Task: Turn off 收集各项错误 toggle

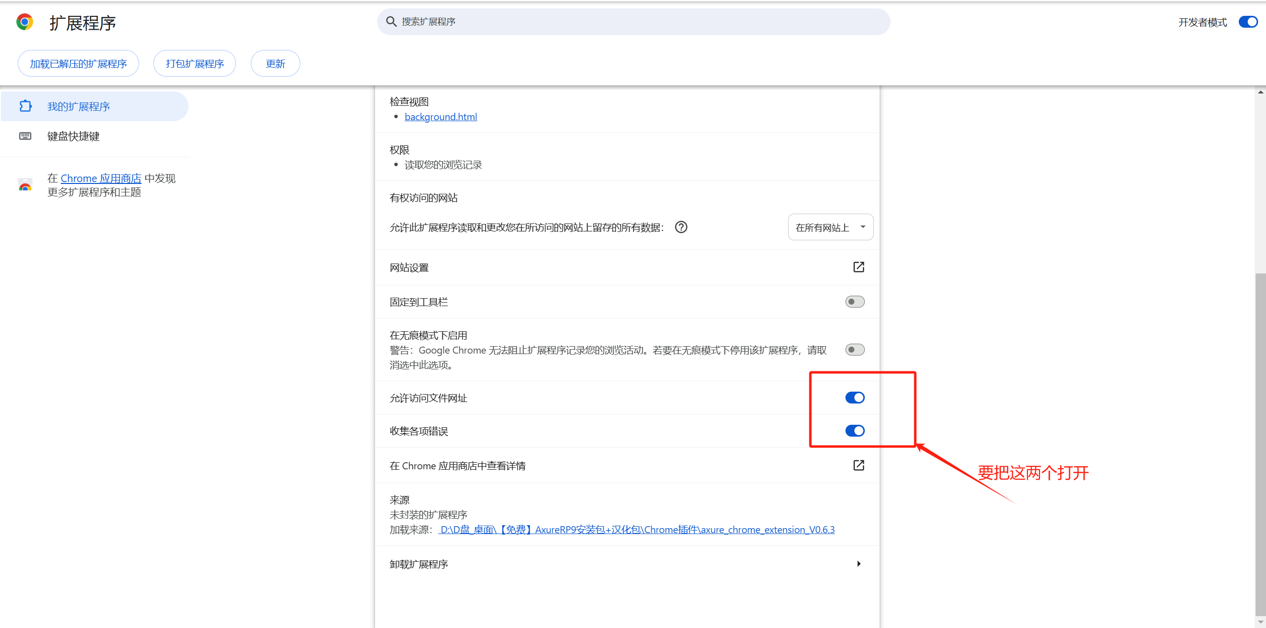Action: [854, 431]
